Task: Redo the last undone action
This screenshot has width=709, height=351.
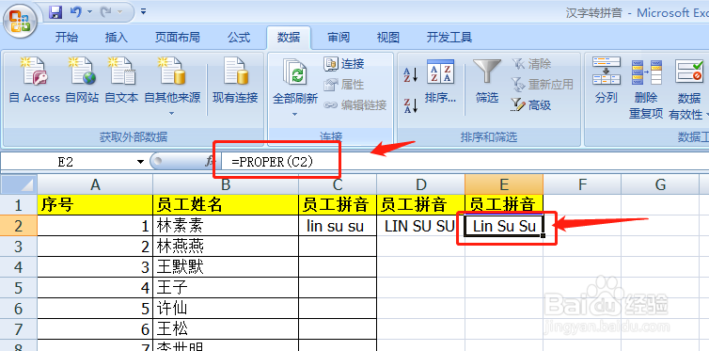Action: point(106,12)
